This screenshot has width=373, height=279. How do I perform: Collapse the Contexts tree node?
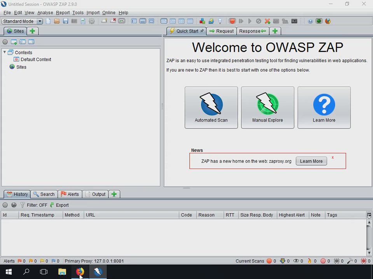5,52
